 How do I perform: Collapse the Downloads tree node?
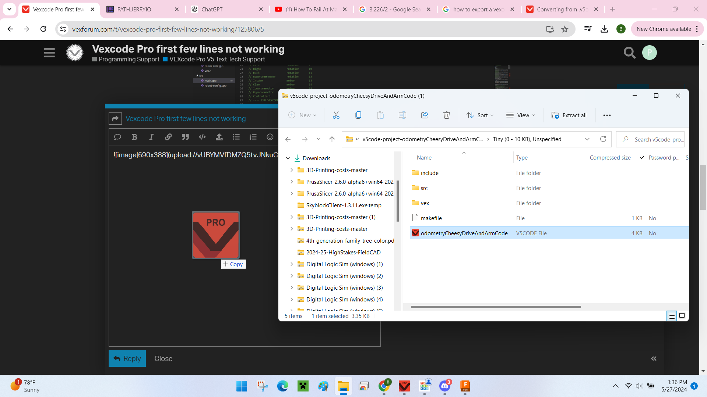pyautogui.click(x=288, y=158)
